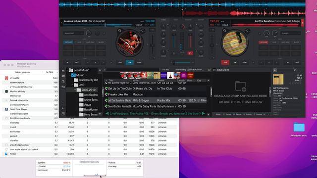317x178 pixels.
Task: Double the loop size on left deck
Action: tap(104, 63)
